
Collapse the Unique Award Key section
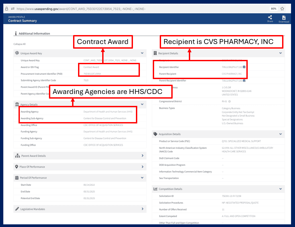click(x=142, y=53)
